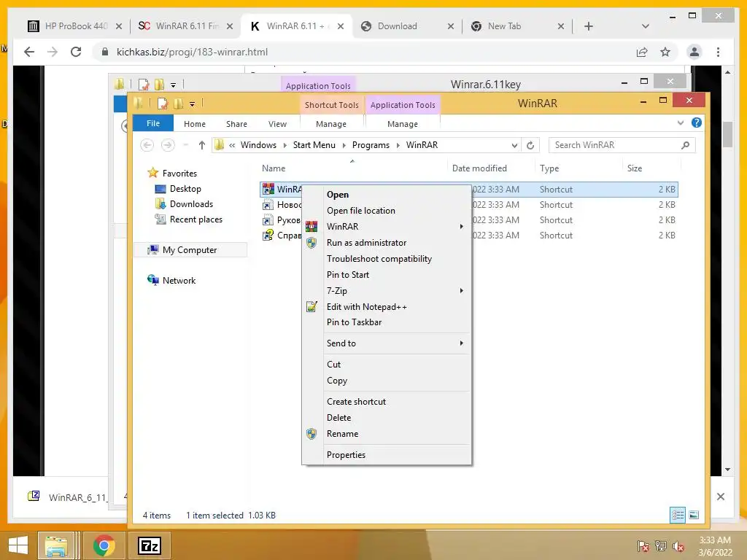This screenshot has height=560, width=747.
Task: Select Downloads in Favorites pane
Action: click(191, 204)
